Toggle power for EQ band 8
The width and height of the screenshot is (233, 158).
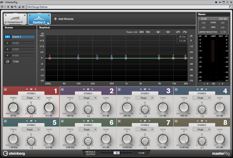(x=176, y=121)
